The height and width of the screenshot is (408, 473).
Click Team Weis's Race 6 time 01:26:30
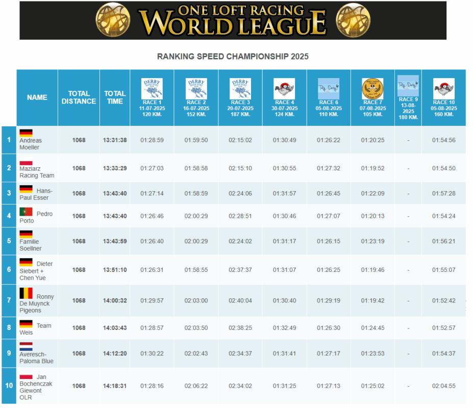[x=329, y=328]
